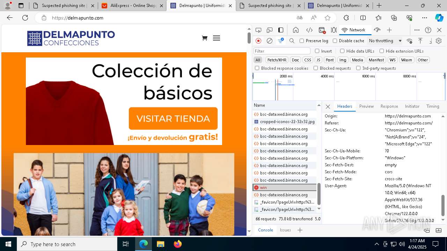Add a DevTools tool with the plus icon
This screenshot has width=447, height=251.
click(x=389, y=30)
